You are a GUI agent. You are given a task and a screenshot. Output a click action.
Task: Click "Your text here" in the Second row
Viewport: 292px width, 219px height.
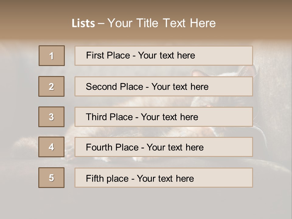(x=180, y=87)
